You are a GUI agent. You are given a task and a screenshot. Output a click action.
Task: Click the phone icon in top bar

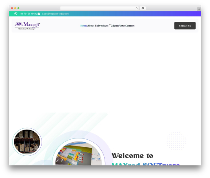tap(16, 14)
